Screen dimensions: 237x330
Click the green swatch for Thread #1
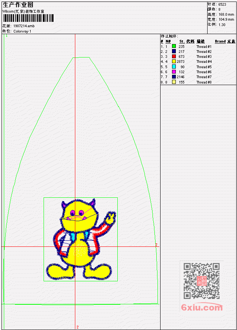[174, 46]
